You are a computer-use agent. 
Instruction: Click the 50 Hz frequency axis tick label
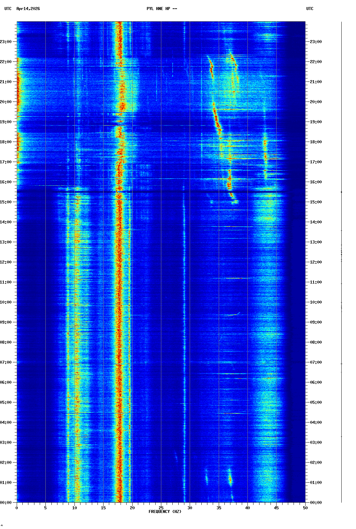pyautogui.click(x=305, y=508)
